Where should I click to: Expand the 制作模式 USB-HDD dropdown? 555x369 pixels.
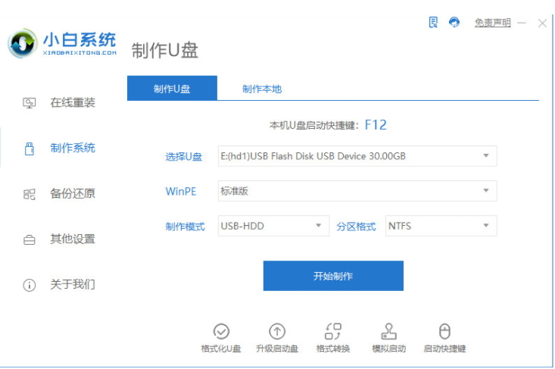(x=273, y=226)
